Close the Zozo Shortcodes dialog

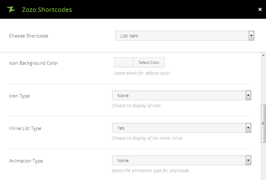coord(260,9)
